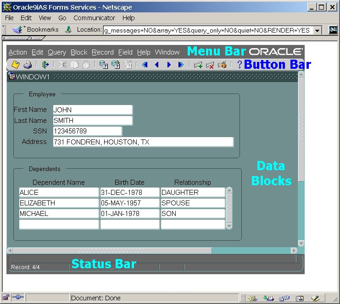Go to previous record with left arrow

(157, 65)
